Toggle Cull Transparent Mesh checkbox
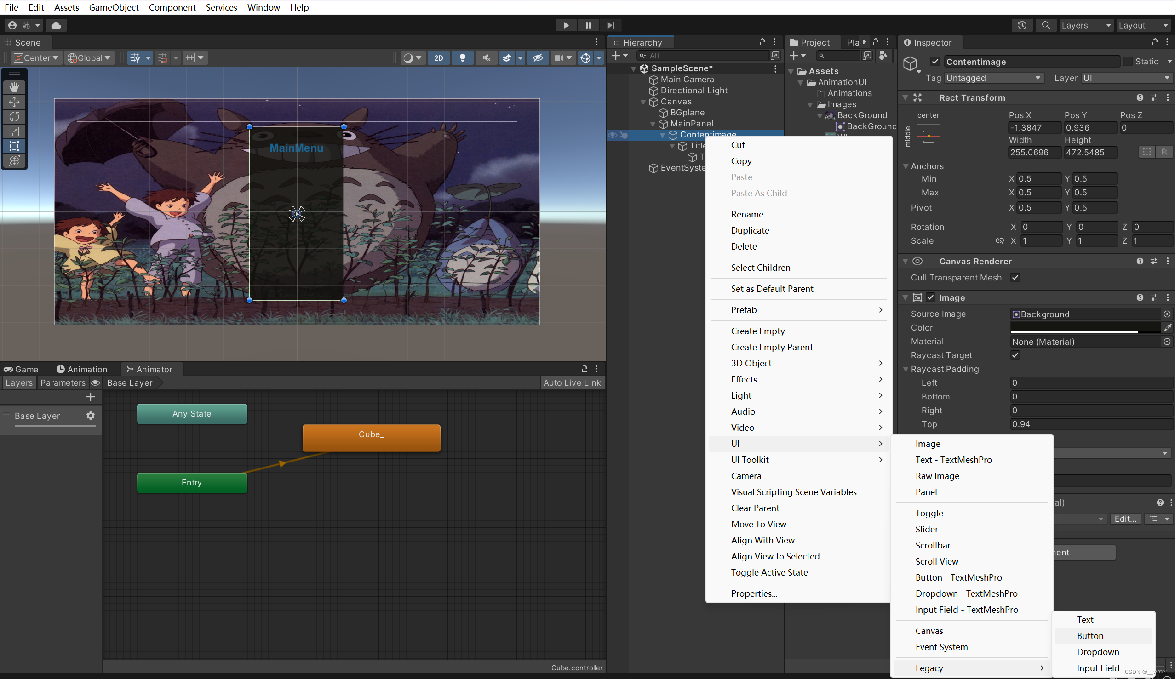This screenshot has width=1175, height=679. coord(1015,277)
